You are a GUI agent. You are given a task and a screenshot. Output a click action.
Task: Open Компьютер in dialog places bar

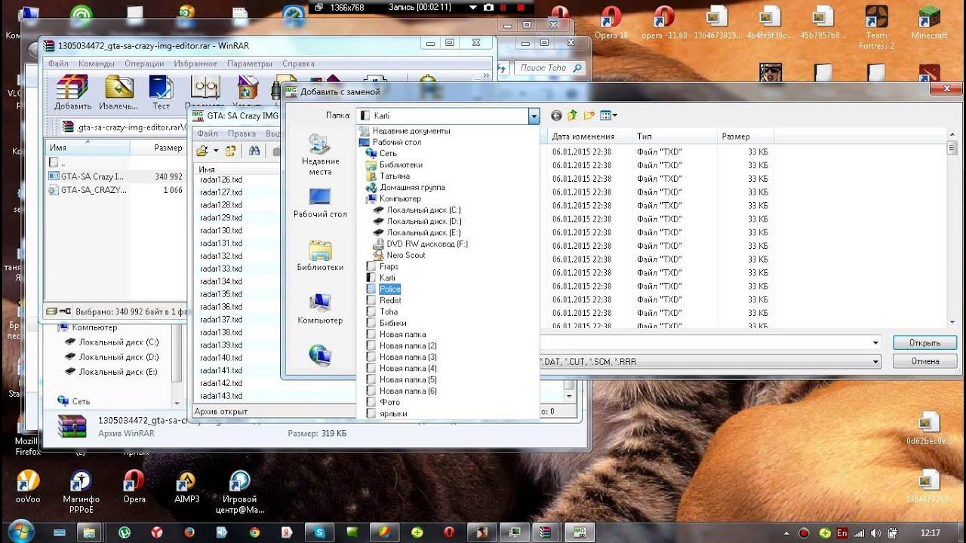click(320, 308)
